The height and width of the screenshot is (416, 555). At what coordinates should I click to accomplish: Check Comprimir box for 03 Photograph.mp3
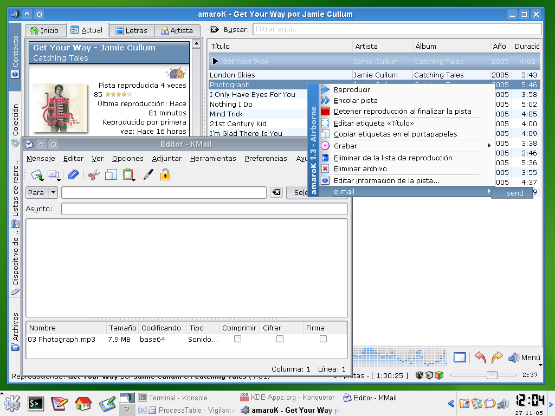click(237, 339)
